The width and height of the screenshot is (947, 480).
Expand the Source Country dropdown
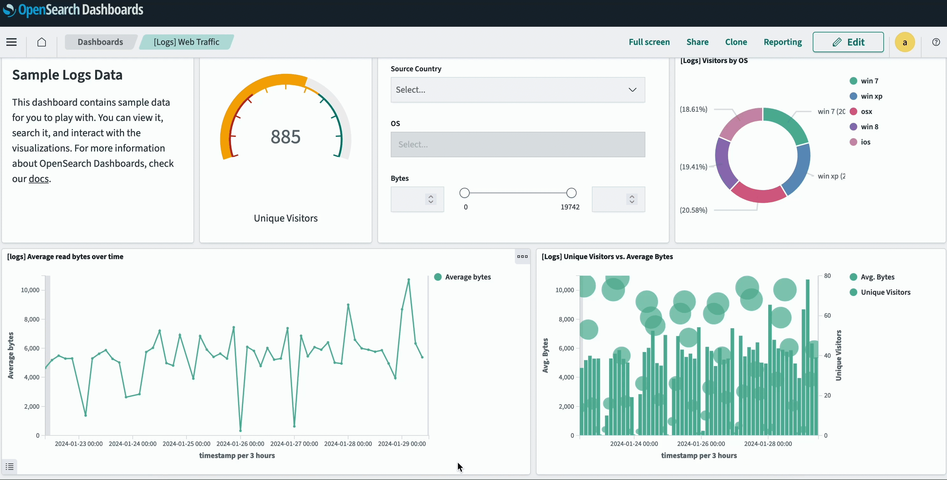pyautogui.click(x=517, y=90)
